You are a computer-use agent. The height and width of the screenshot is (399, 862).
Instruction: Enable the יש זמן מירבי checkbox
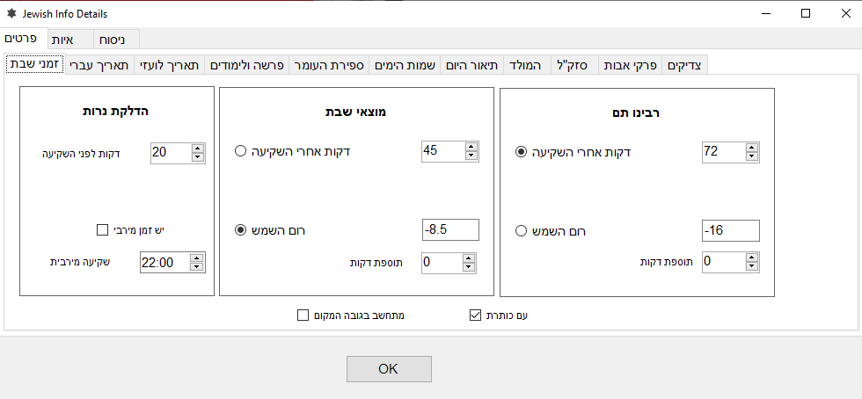[x=101, y=231]
